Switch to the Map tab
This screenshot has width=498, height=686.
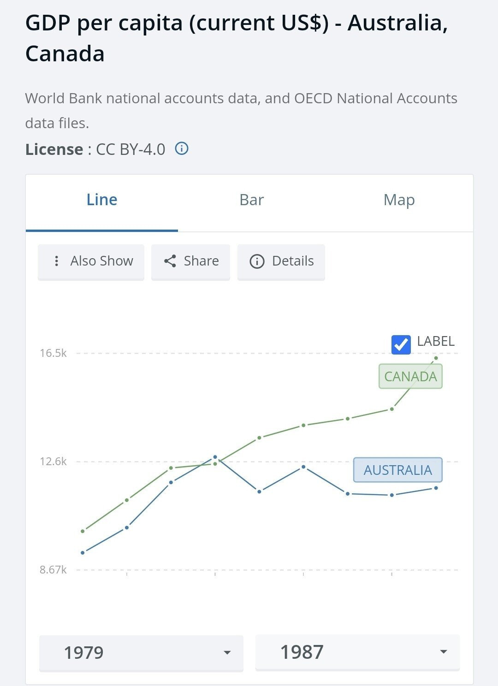tap(399, 200)
